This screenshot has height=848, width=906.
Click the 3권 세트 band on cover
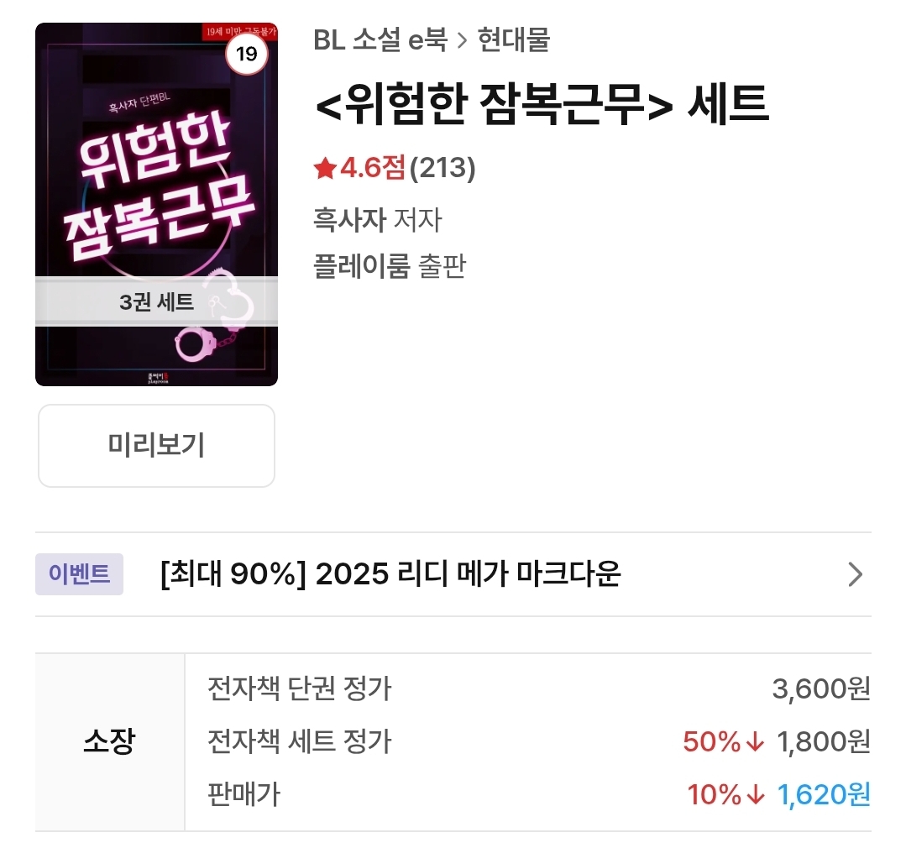pyautogui.click(x=156, y=301)
